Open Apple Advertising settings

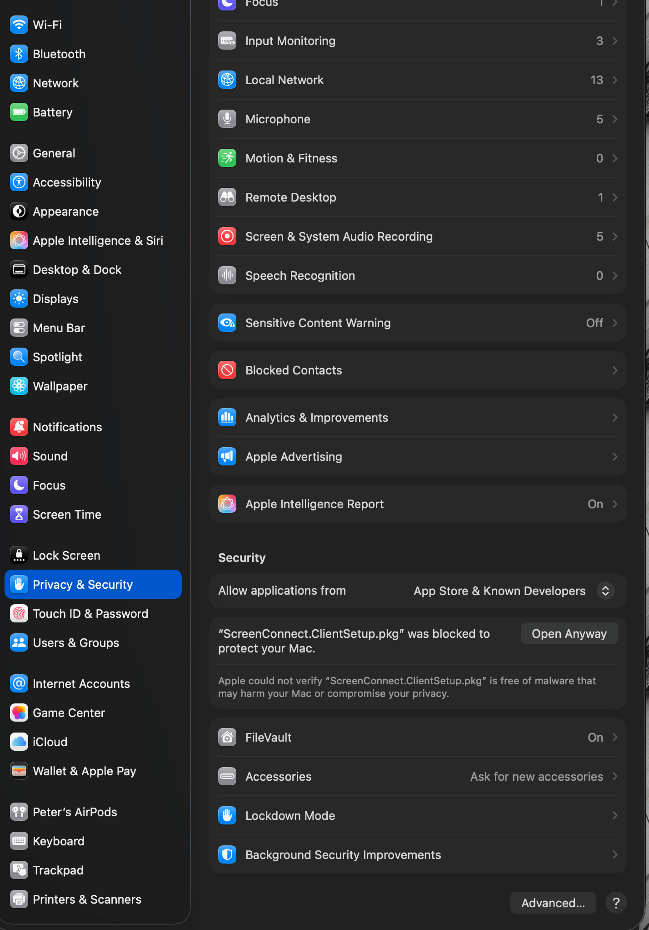click(418, 457)
